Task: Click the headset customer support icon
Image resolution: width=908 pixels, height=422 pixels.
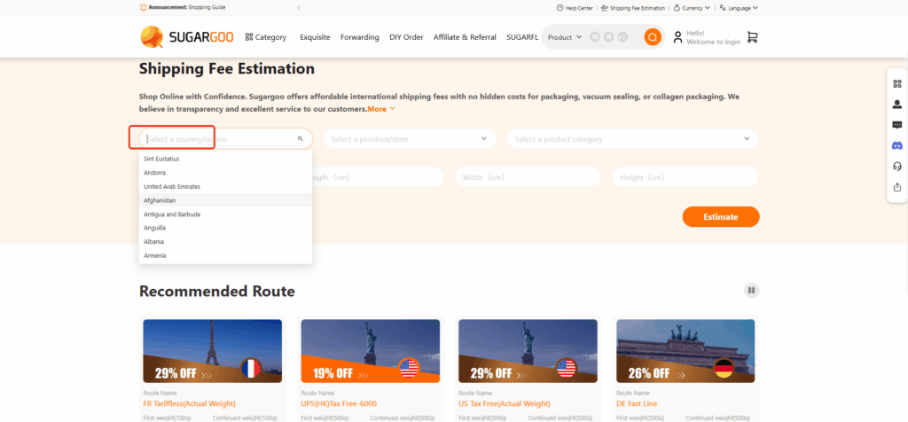Action: click(x=896, y=167)
